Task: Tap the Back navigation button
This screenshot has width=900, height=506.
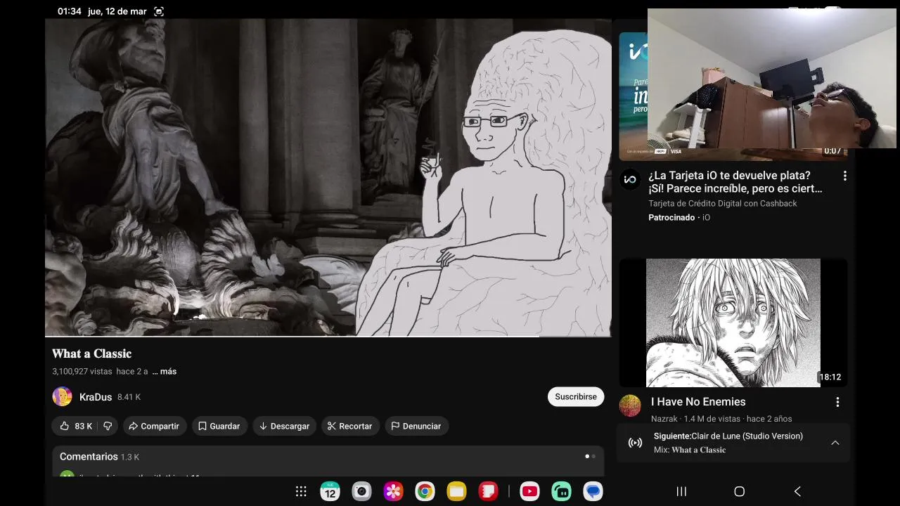Action: click(x=797, y=491)
